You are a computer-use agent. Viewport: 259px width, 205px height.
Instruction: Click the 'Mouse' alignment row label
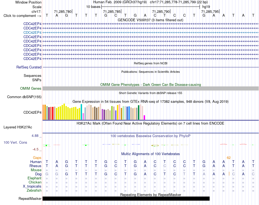pyautogui.click(x=36, y=170)
